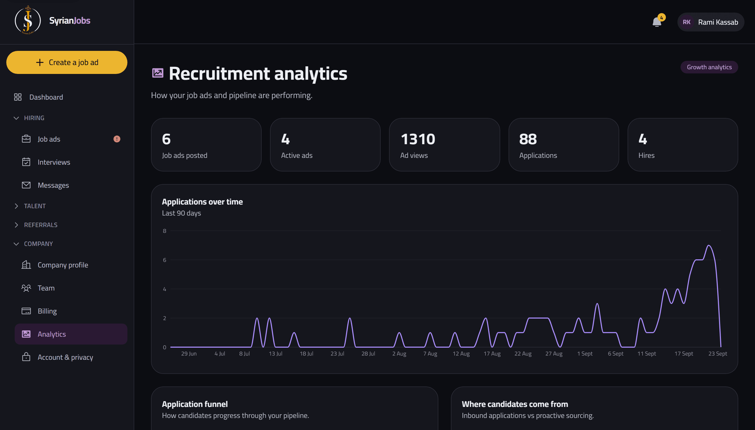Click the Job ads posted card
Image resolution: width=755 pixels, height=430 pixels.
click(206, 145)
